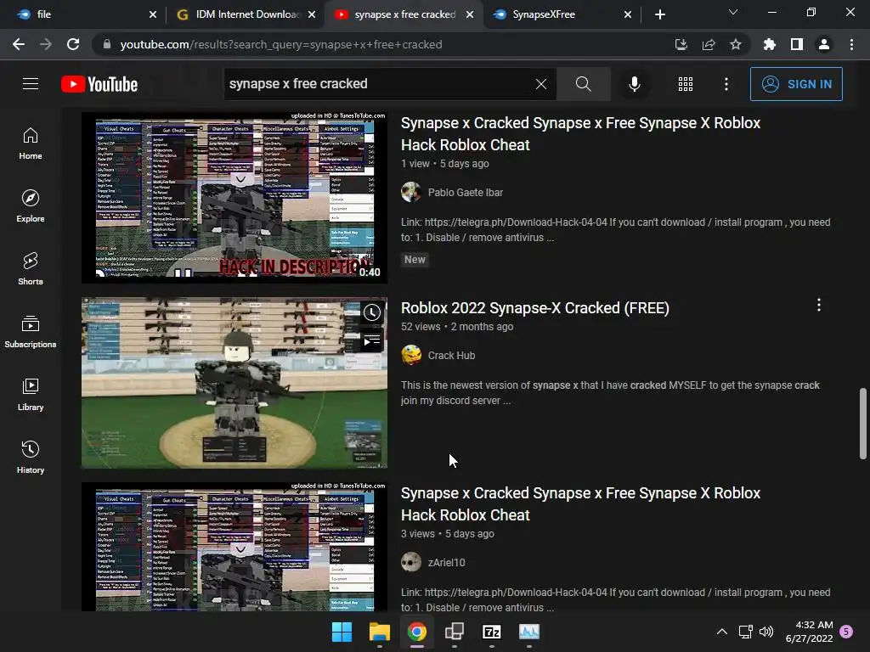
Task: Open the YouTube apps grid
Action: tap(686, 84)
